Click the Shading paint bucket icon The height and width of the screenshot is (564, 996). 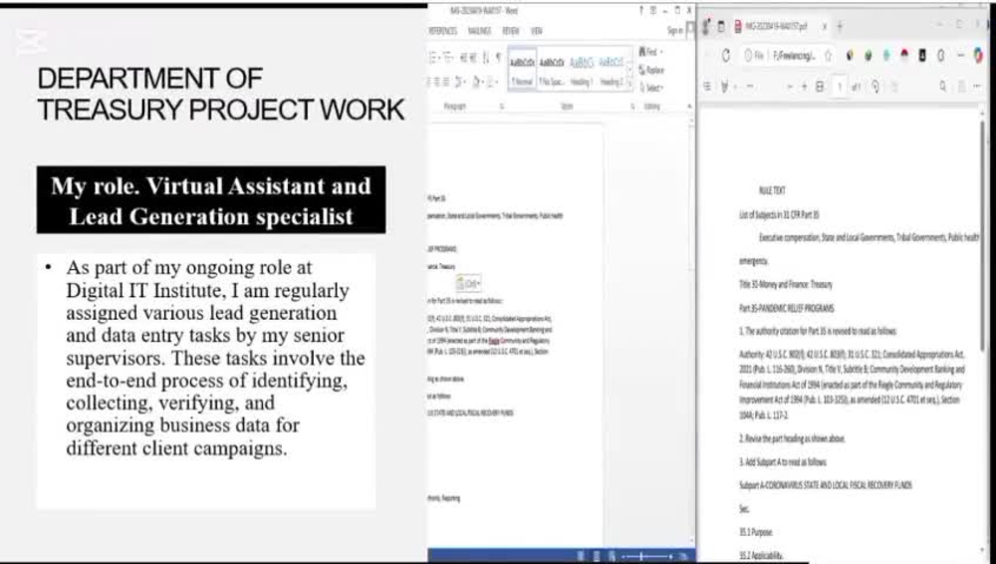click(x=478, y=82)
